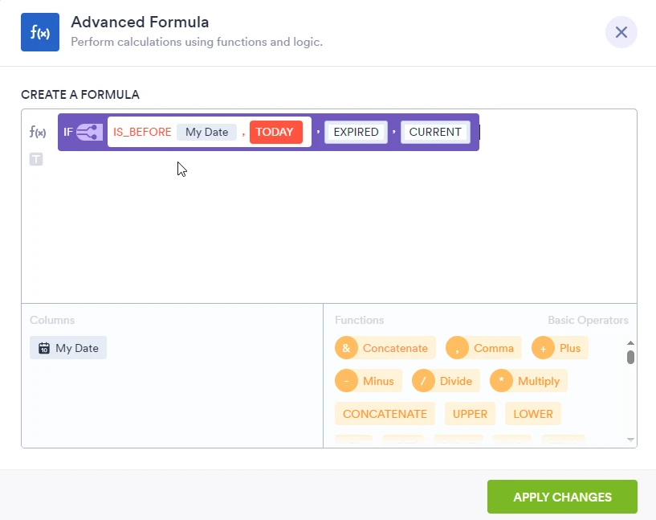Insert the Divide operator
The width and height of the screenshot is (656, 520).
coord(445,380)
